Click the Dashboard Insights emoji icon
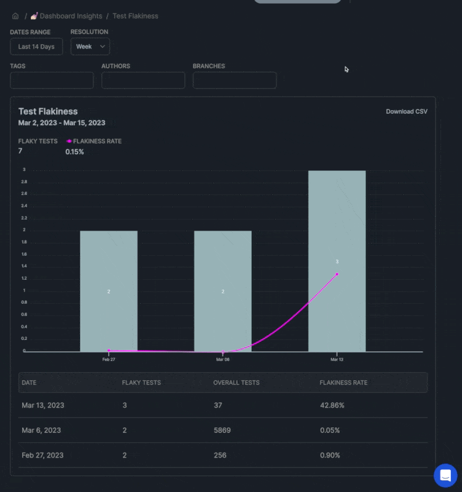This screenshot has height=492, width=462. (x=34, y=16)
